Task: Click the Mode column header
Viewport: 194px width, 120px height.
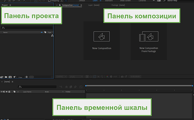Action: coord(47,92)
